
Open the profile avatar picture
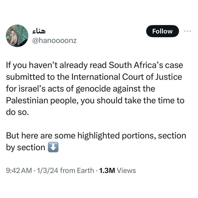[17, 35]
